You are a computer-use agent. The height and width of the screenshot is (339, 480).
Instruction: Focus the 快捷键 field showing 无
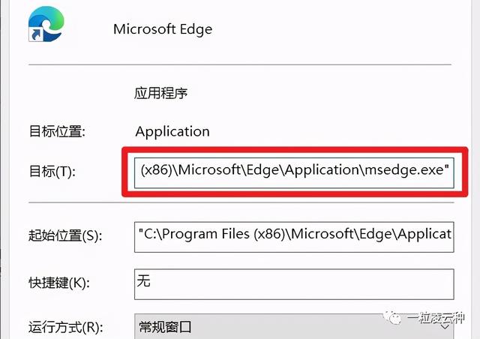(294, 283)
